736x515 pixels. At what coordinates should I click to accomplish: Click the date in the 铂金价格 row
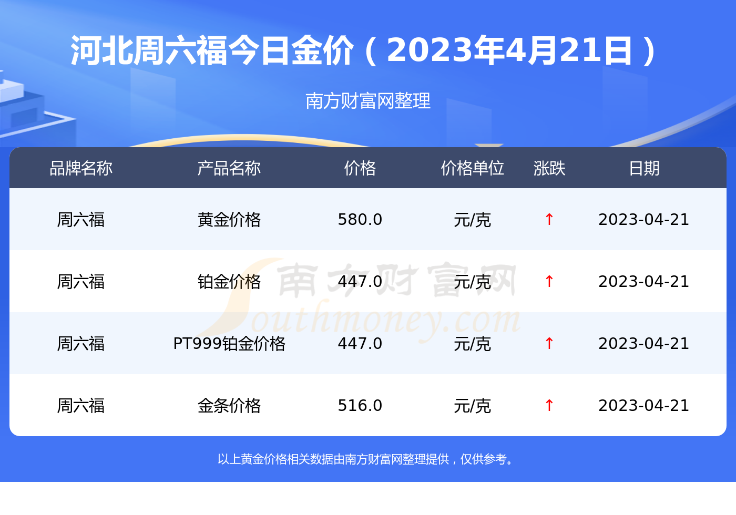pyautogui.click(x=644, y=281)
